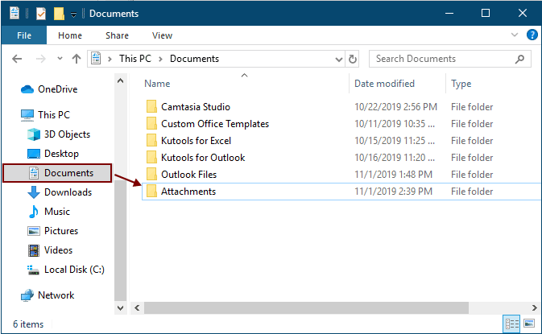The image size is (542, 334).
Task: Click the New Folder quick access icon
Action: (59, 14)
